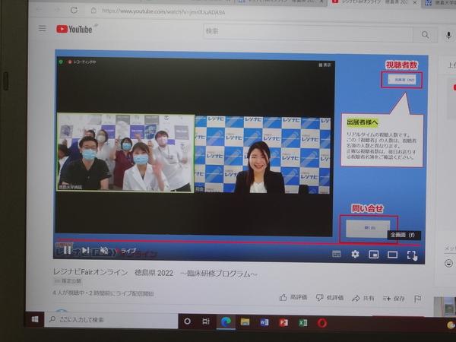Switch to theater mode
Image resolution: width=456 pixels, height=342 pixels.
(x=393, y=255)
